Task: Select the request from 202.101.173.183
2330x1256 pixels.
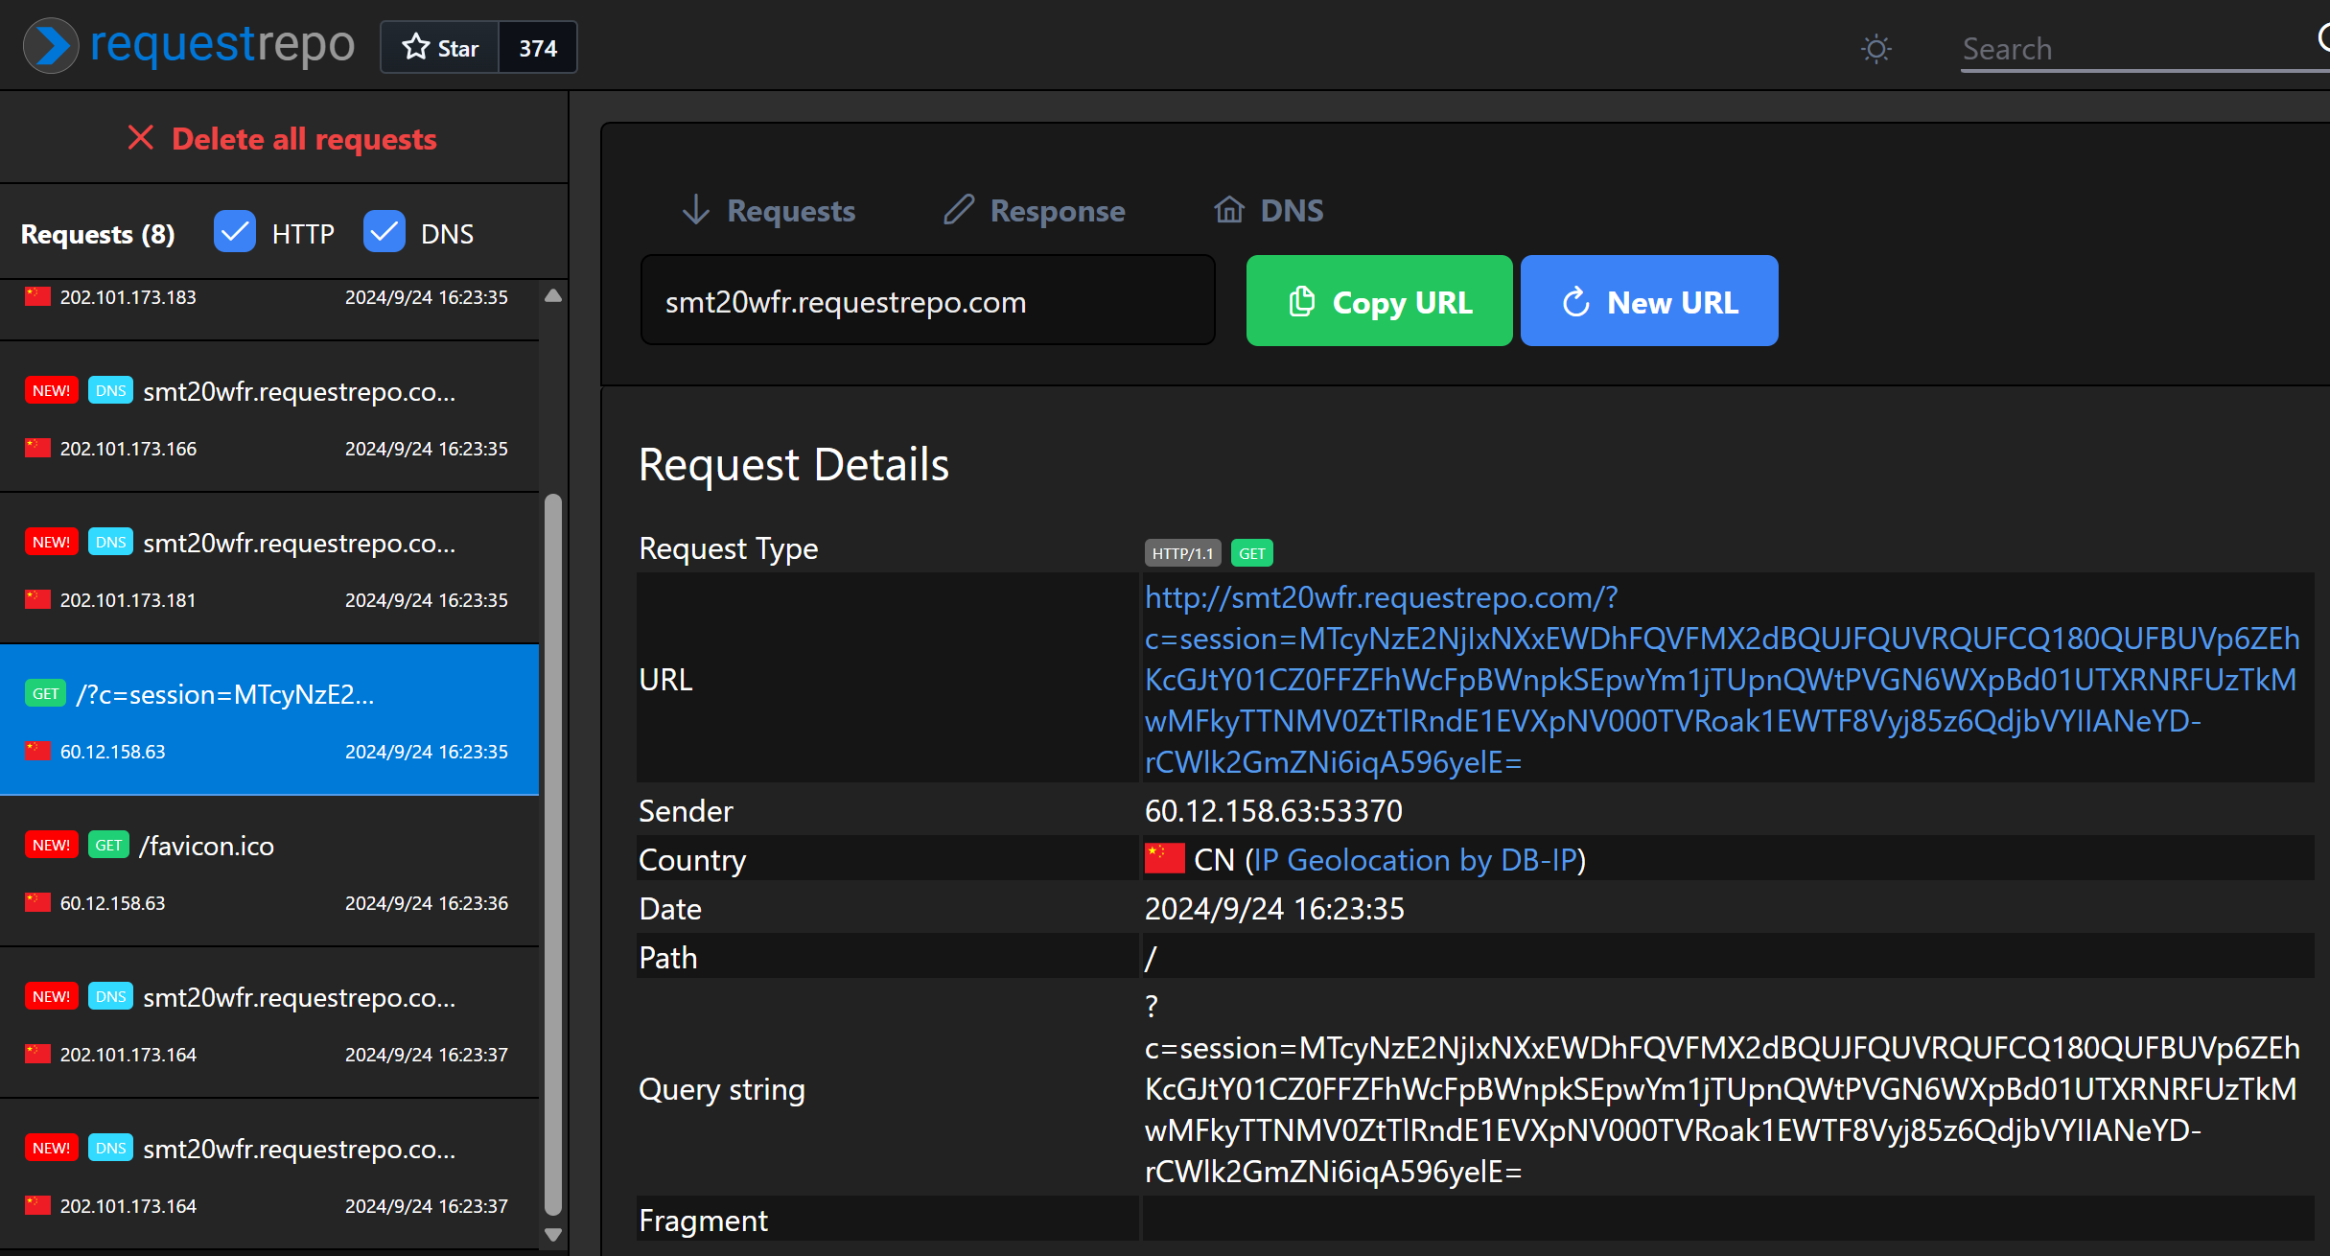Action: point(269,309)
